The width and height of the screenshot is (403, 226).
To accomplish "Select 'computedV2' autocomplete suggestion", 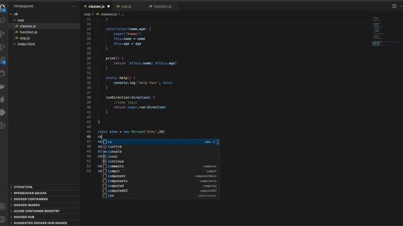I will pos(159,191).
